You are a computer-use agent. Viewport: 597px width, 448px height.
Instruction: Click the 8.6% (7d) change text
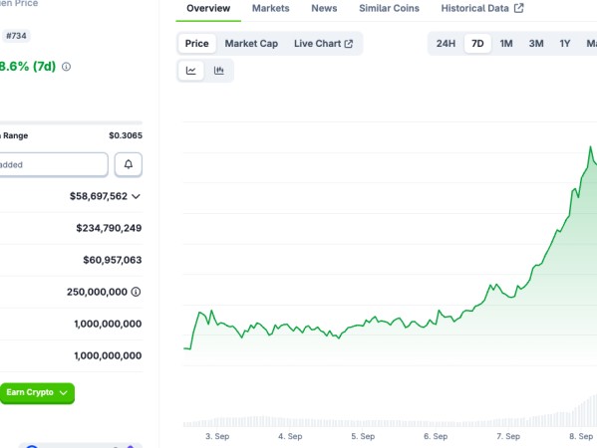point(28,67)
